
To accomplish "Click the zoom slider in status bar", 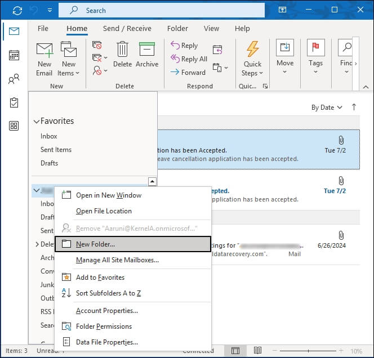I will coord(308,351).
